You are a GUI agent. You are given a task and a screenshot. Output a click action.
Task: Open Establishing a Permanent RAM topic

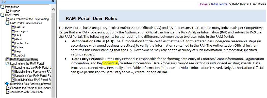(x=33, y=72)
